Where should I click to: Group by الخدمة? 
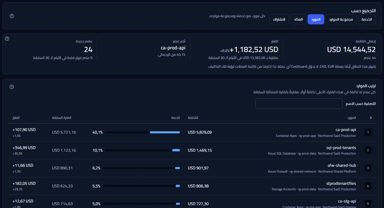[x=367, y=19]
